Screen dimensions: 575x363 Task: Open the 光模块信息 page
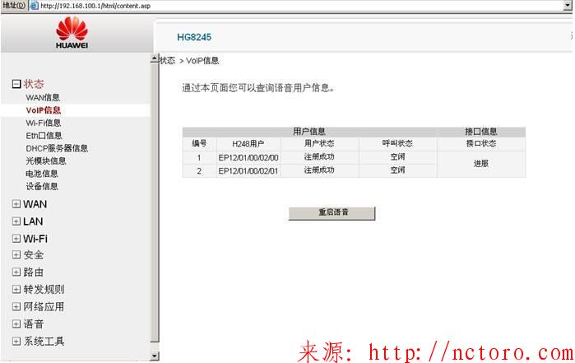46,161
